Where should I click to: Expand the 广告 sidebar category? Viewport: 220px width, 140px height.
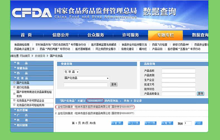coord(32,115)
